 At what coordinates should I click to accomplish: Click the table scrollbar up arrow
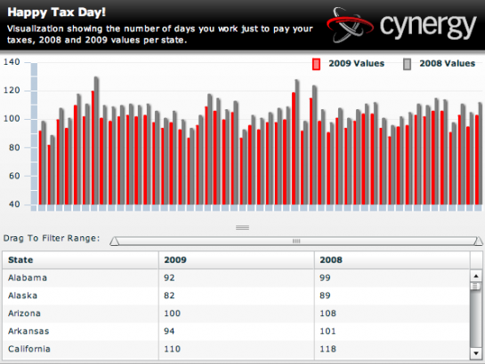pyautogui.click(x=476, y=276)
